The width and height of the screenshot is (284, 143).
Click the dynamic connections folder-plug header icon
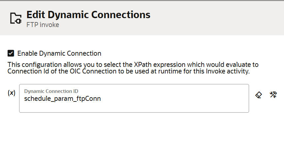click(15, 18)
